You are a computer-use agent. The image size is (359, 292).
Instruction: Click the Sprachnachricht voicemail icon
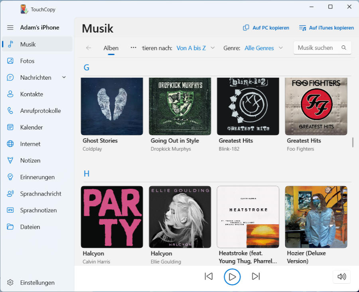coord(10,194)
